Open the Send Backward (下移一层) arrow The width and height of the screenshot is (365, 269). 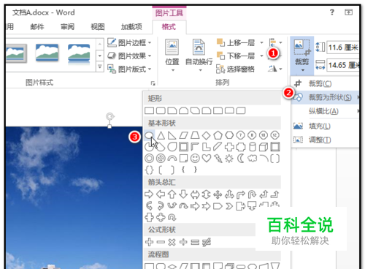pyautogui.click(x=261, y=56)
